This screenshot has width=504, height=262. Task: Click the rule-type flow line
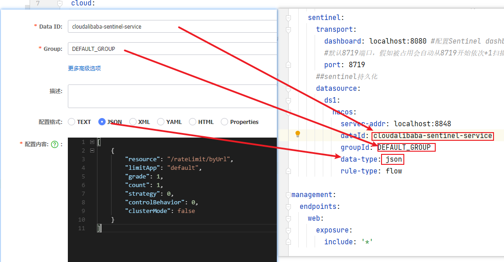371,171
